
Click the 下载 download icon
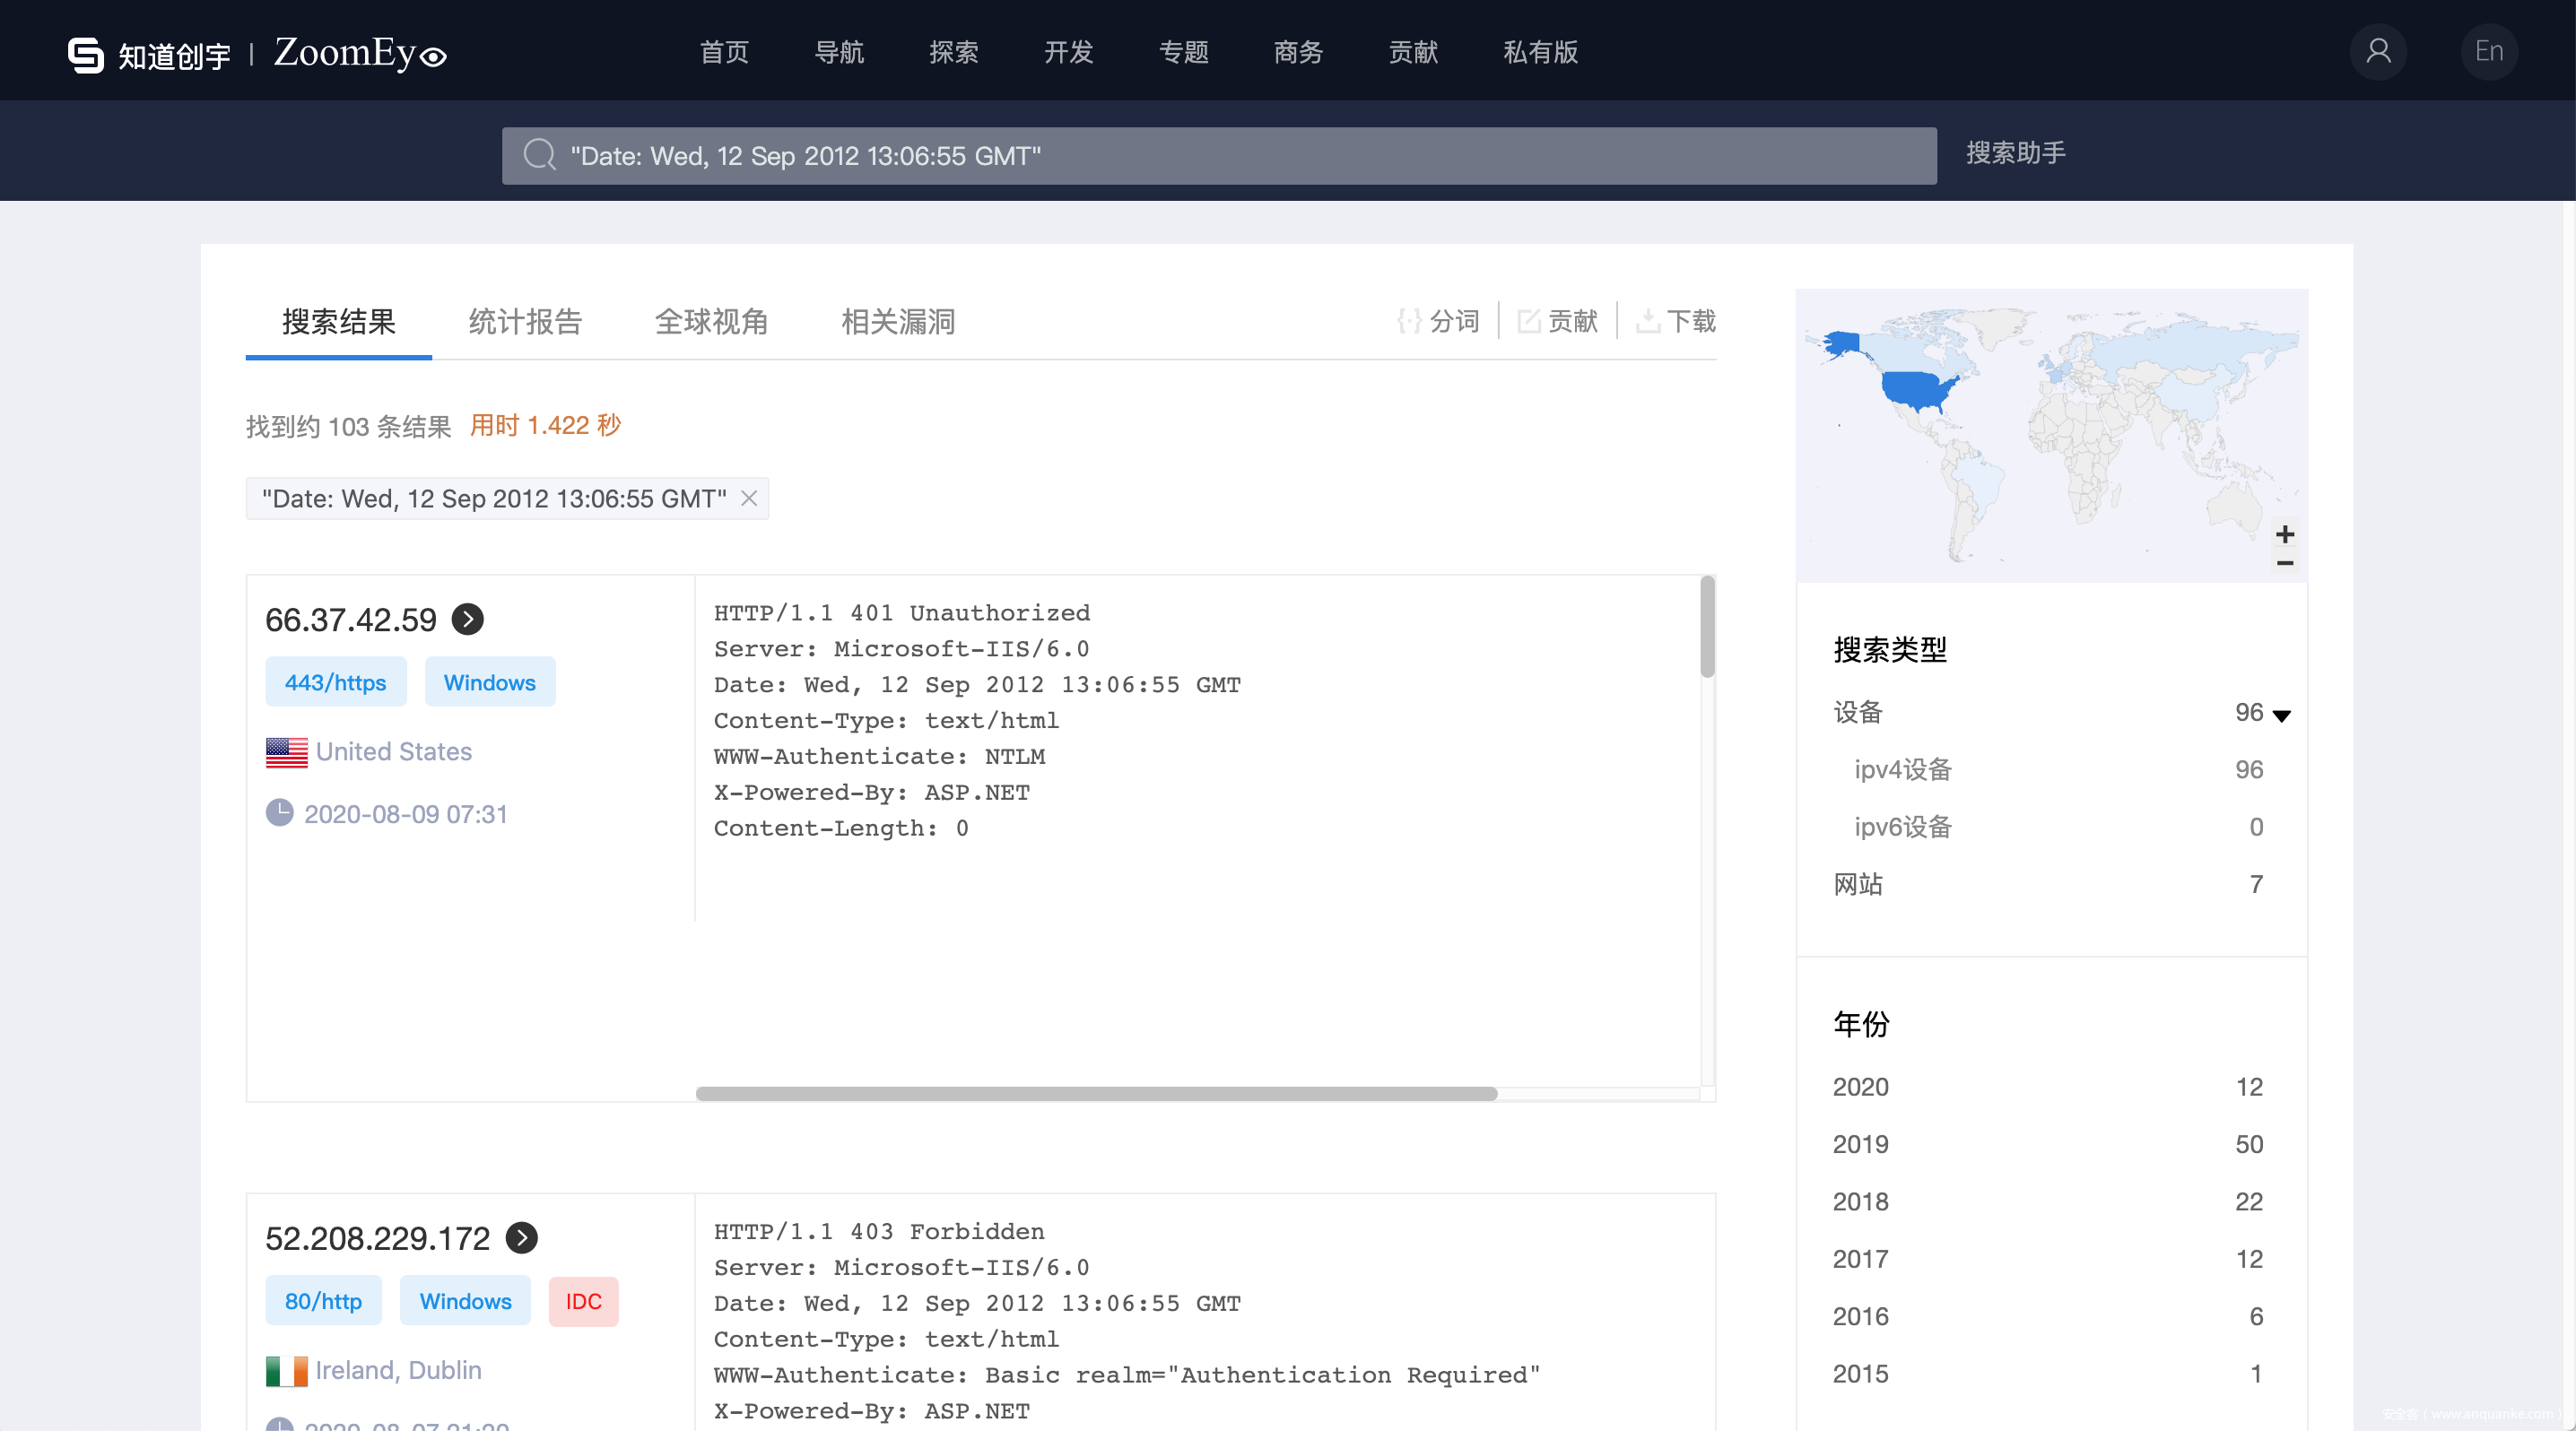point(1647,321)
